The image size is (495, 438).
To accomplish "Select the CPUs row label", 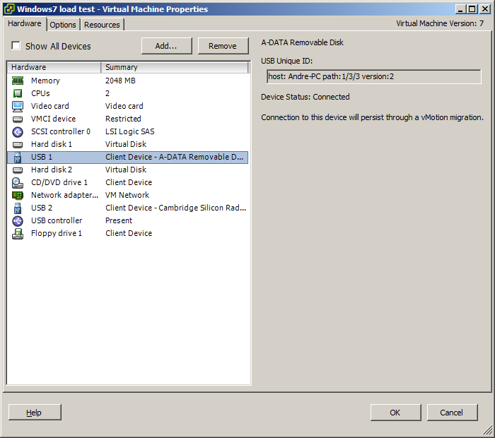I will point(40,93).
